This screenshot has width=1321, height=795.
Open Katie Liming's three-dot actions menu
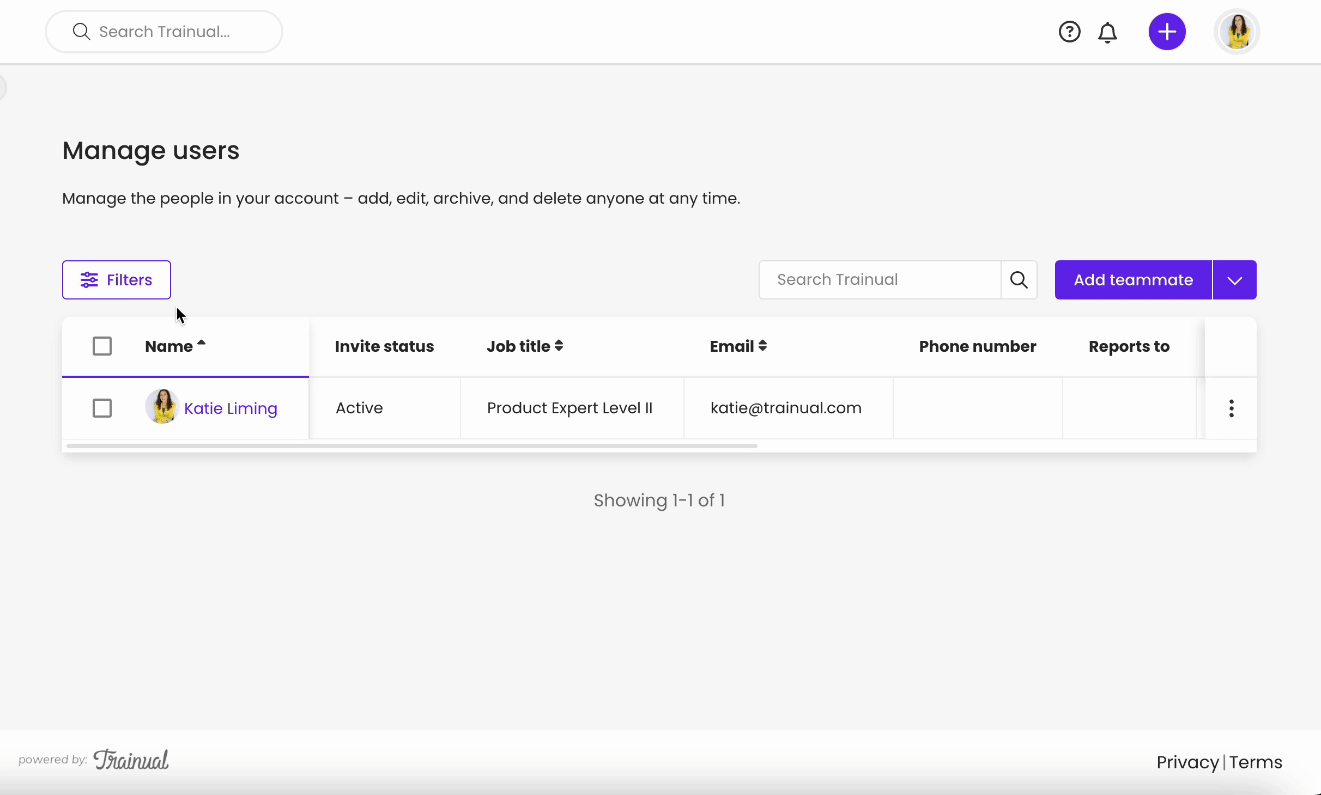(x=1231, y=408)
